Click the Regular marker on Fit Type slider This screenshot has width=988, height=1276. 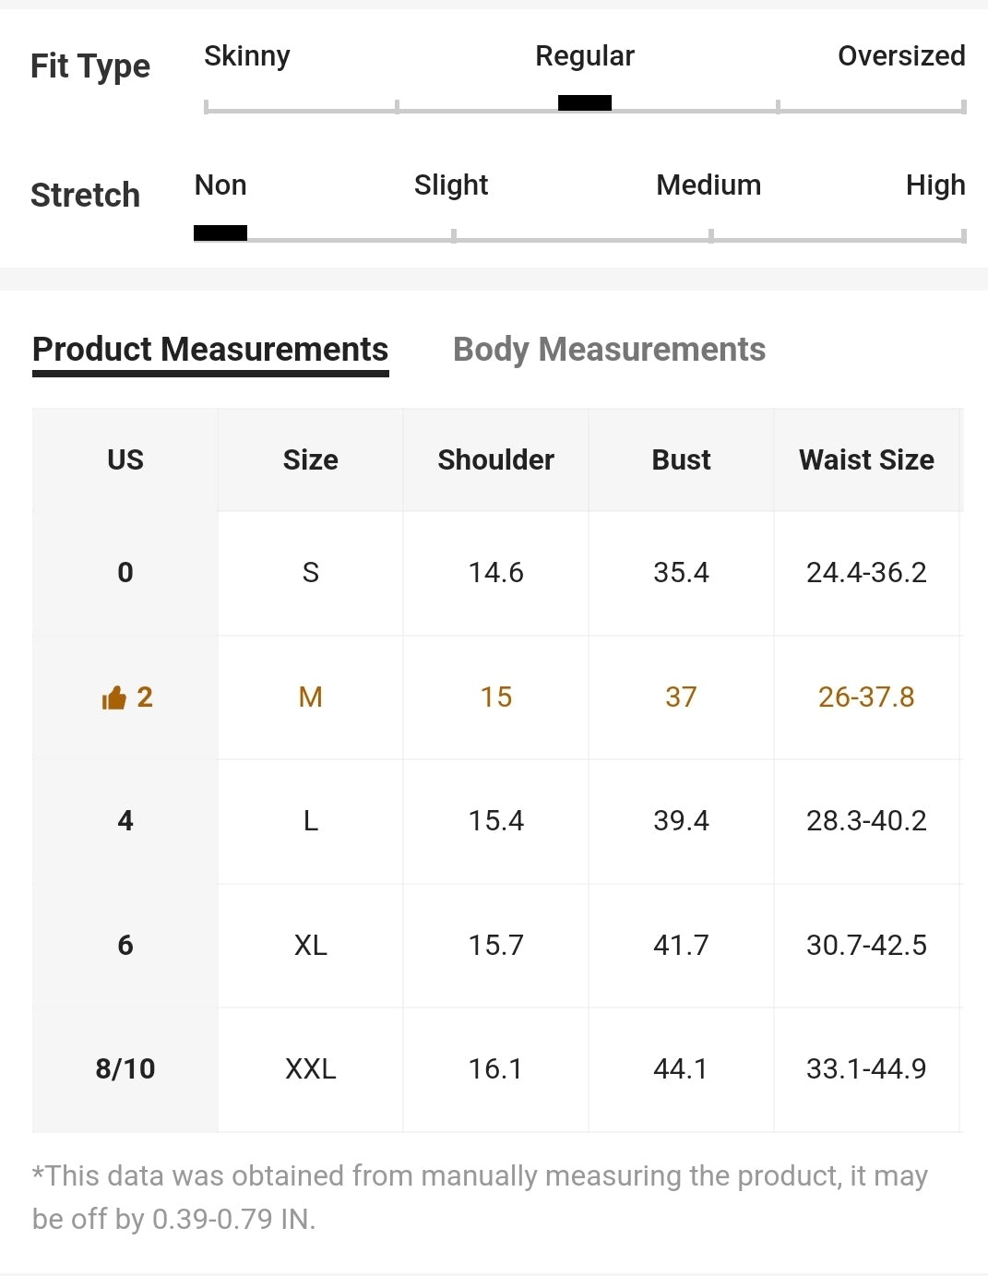(585, 102)
